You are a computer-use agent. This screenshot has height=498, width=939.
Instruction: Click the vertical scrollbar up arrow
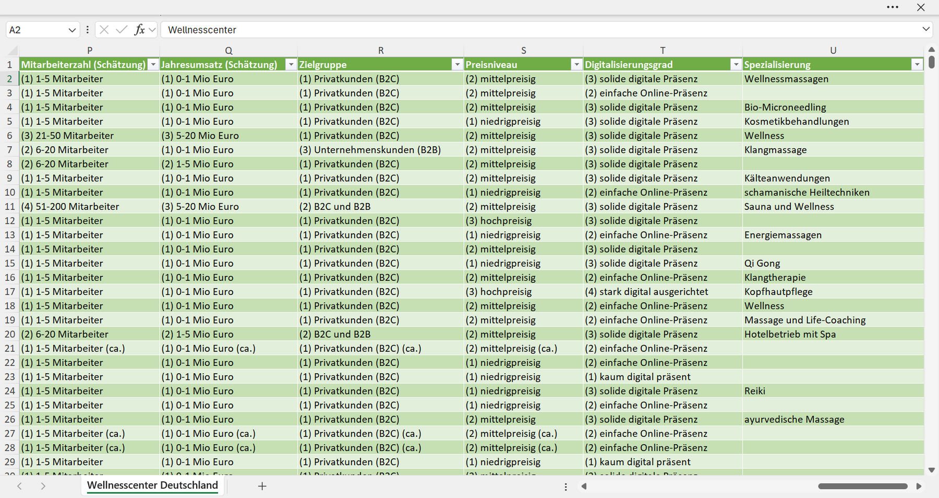coord(932,50)
